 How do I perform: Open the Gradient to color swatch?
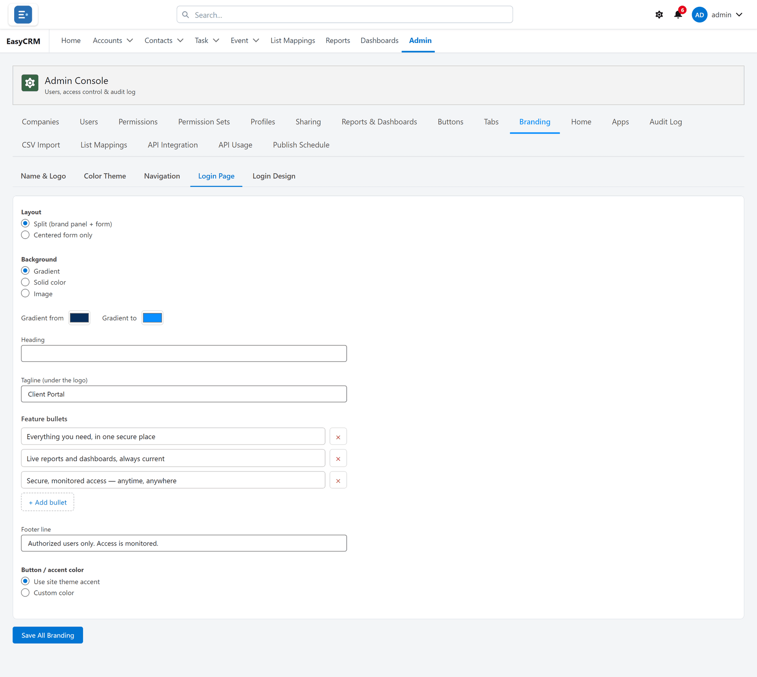click(153, 318)
